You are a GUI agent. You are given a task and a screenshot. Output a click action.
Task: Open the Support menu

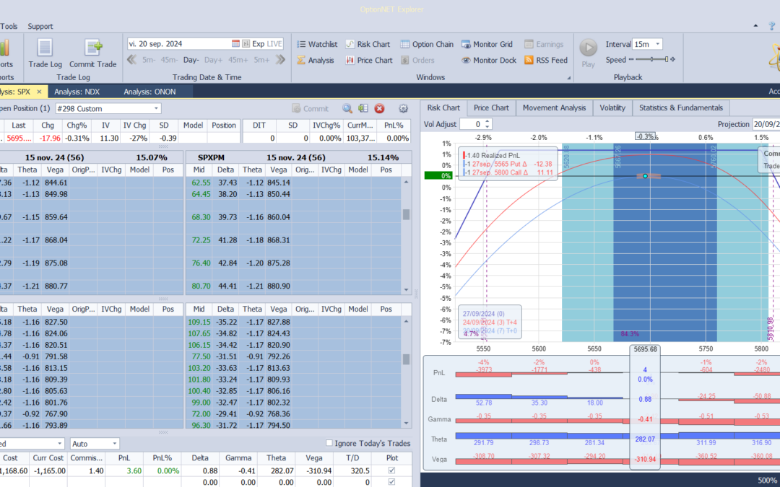pos(40,27)
